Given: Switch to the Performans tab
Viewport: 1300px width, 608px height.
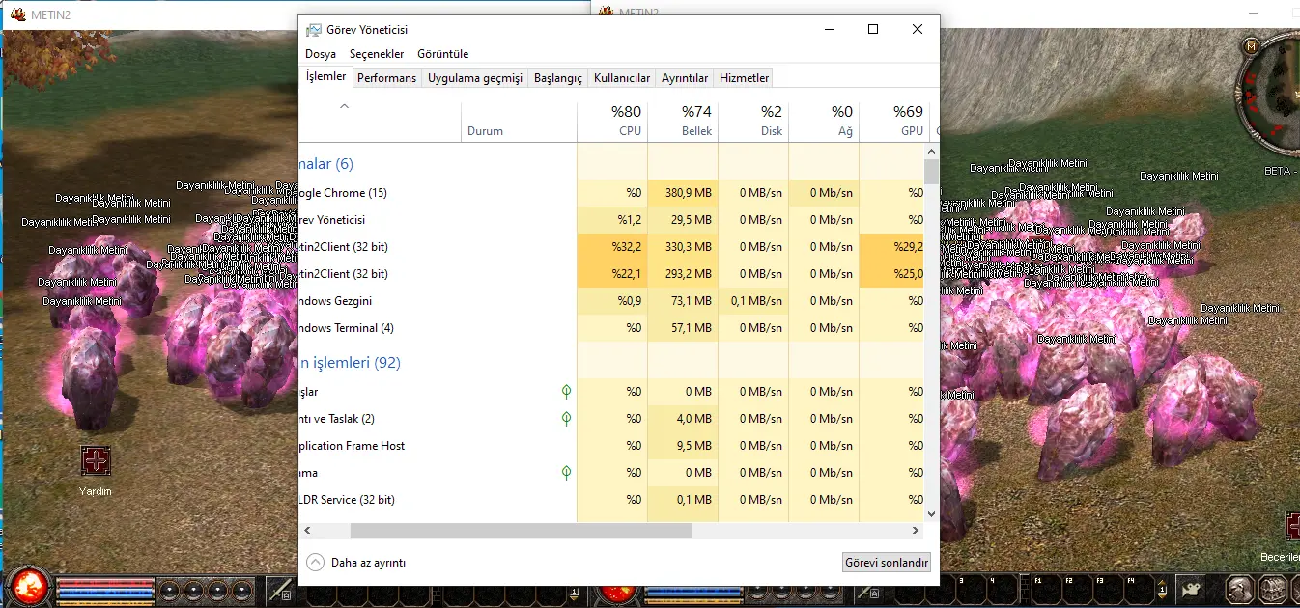Looking at the screenshot, I should coord(386,78).
